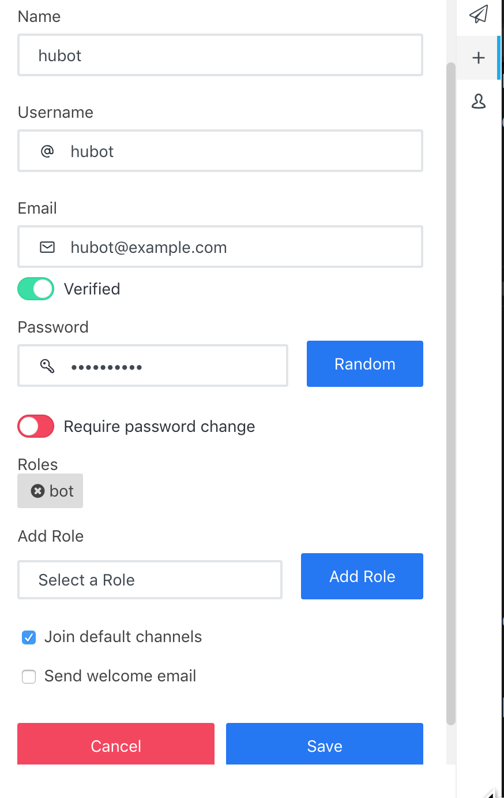Click the Add Role button
504x798 pixels.
[x=362, y=576]
